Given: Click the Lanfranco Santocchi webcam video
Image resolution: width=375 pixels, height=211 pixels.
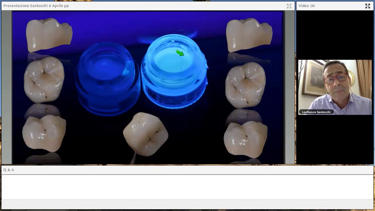Looking at the screenshot, I should pyautogui.click(x=335, y=87).
